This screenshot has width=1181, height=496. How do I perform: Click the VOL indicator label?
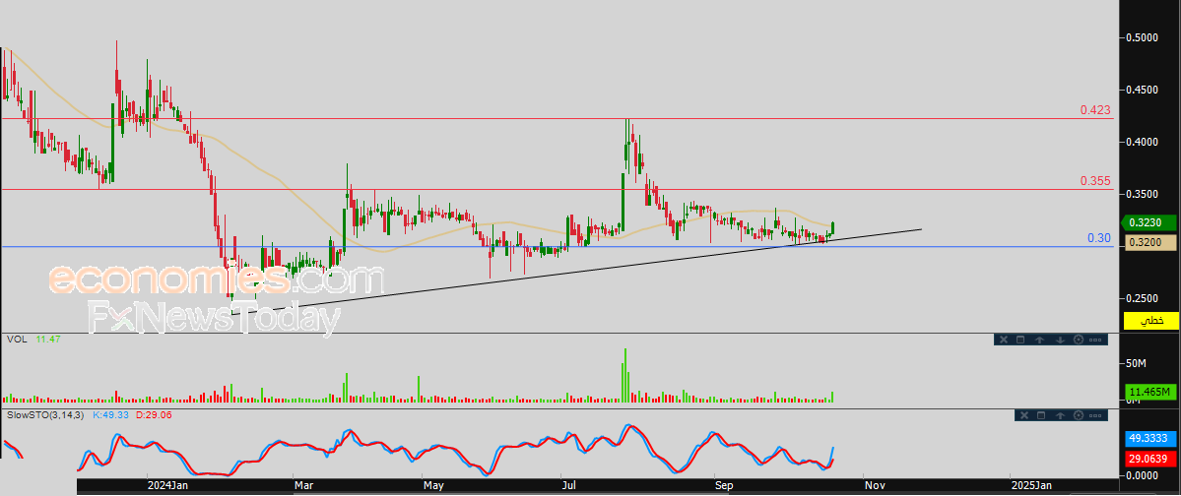coord(17,340)
